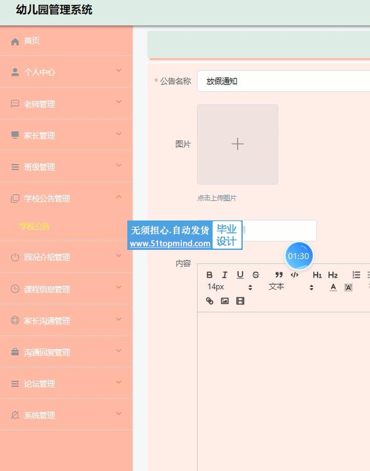This screenshot has height=471, width=370.
Task: Open the 文本 paragraph style dropdown
Action: [291, 287]
